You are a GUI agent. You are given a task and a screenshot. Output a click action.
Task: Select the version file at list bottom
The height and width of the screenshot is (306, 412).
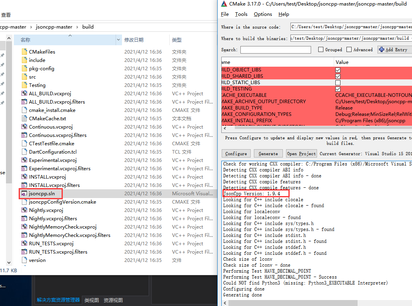click(37, 260)
